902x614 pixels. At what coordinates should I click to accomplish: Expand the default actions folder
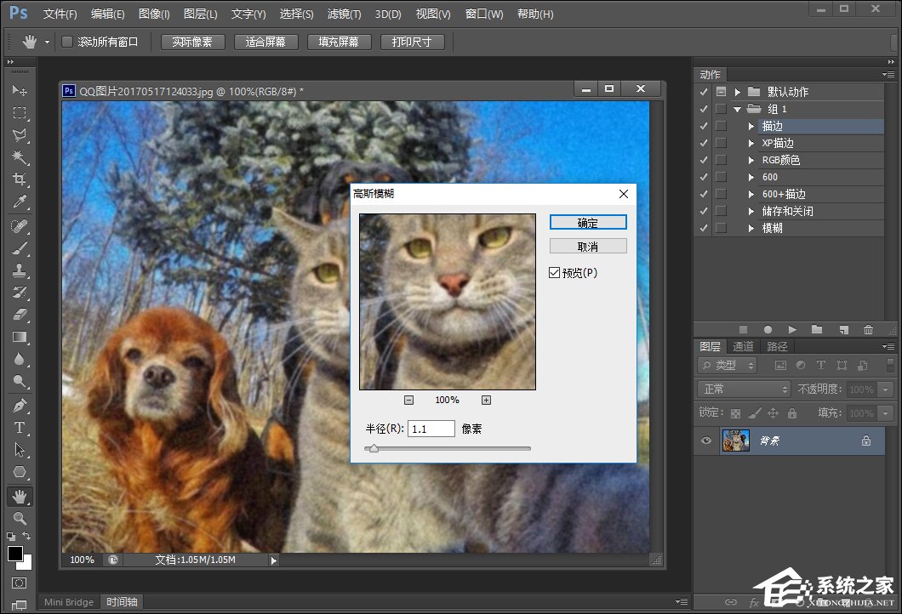point(737,92)
